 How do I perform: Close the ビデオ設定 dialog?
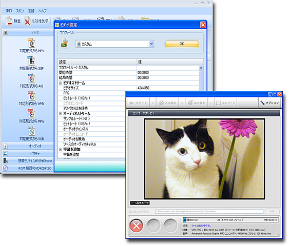point(203,25)
